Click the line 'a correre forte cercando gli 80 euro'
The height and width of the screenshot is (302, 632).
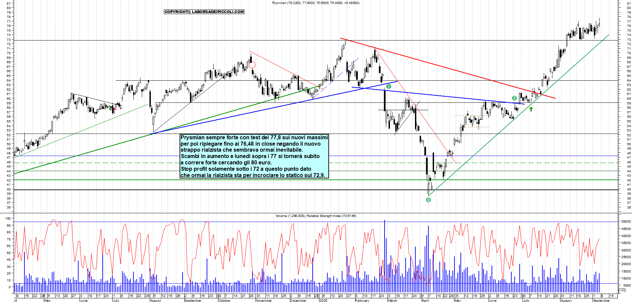coord(226,162)
